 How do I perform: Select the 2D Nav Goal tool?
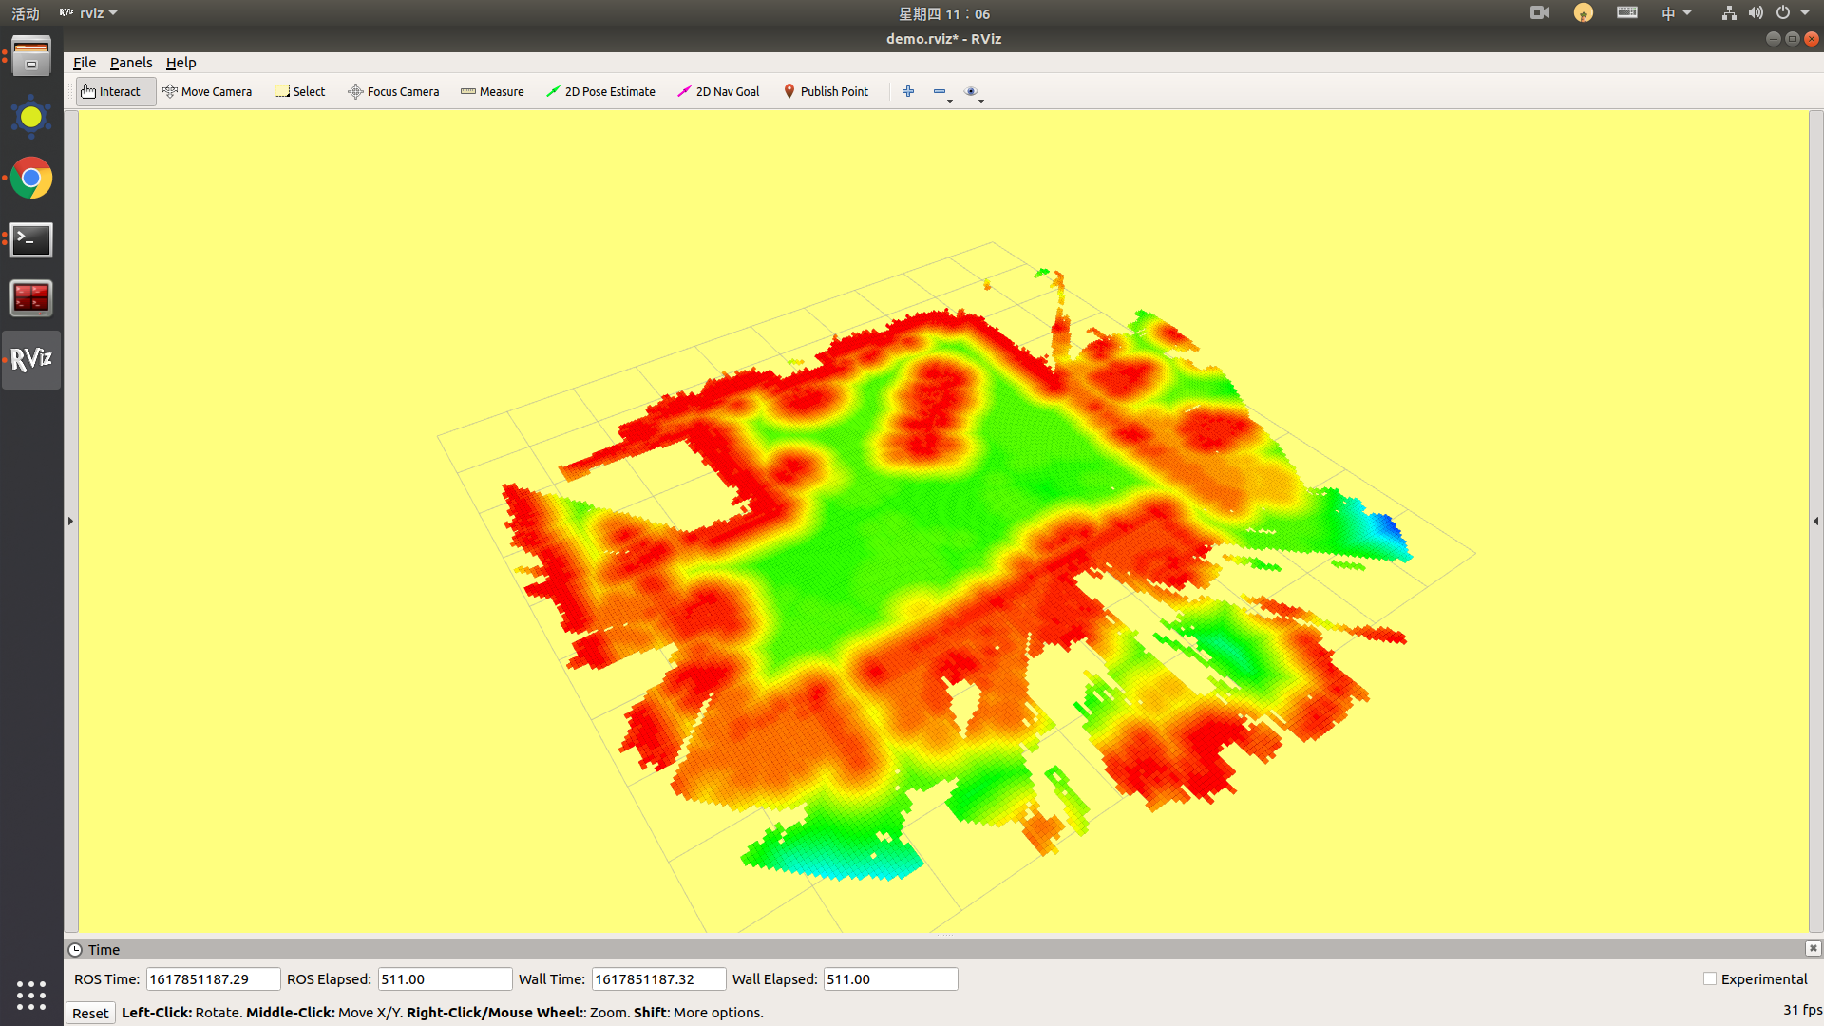(718, 91)
